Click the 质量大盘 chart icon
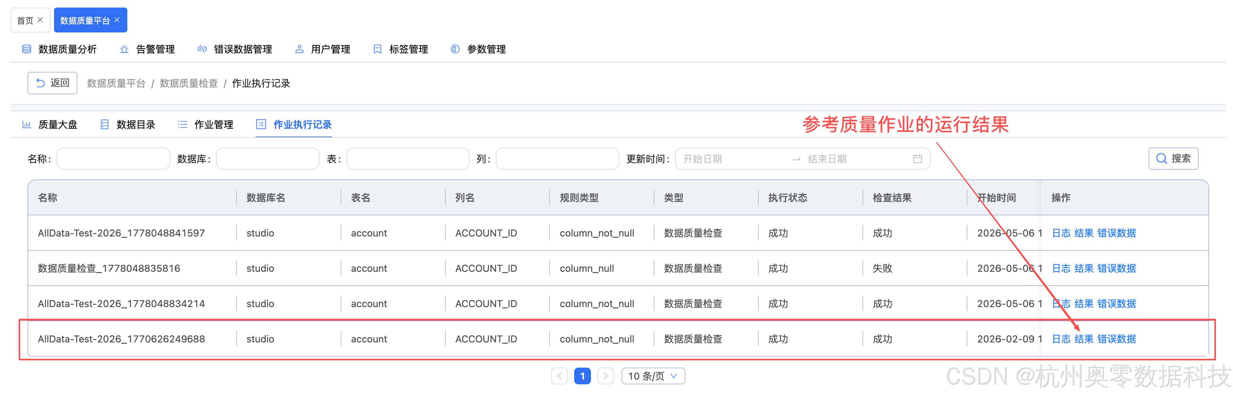Screen dimensions: 1233x396 [x=27, y=125]
